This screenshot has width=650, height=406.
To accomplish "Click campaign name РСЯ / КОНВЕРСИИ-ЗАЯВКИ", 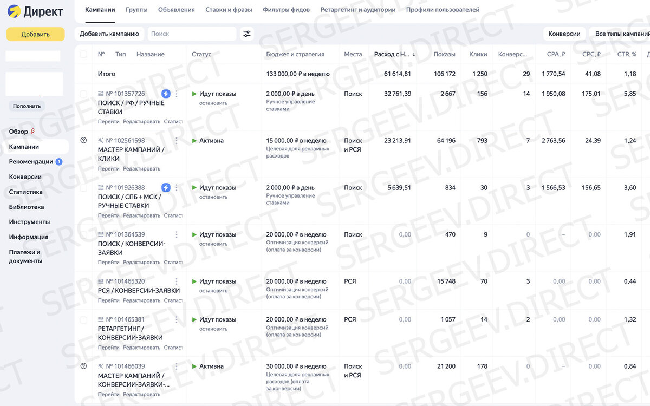I will [139, 291].
